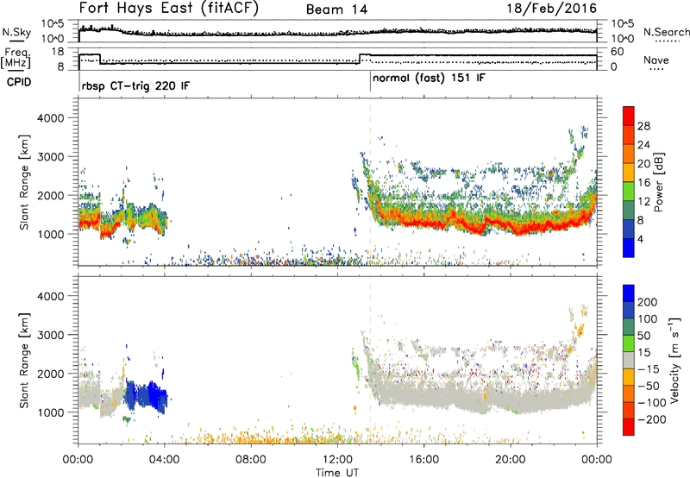Click the '4000' tick on the power panel
Image resolution: width=690 pixels, height=478 pixels.
coord(51,118)
